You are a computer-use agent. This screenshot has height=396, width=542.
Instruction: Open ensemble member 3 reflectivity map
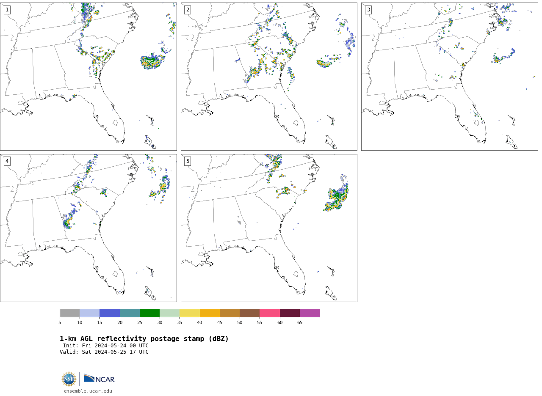pyautogui.click(x=449, y=77)
